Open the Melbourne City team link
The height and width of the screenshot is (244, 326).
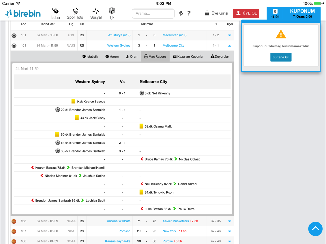[x=173, y=46]
